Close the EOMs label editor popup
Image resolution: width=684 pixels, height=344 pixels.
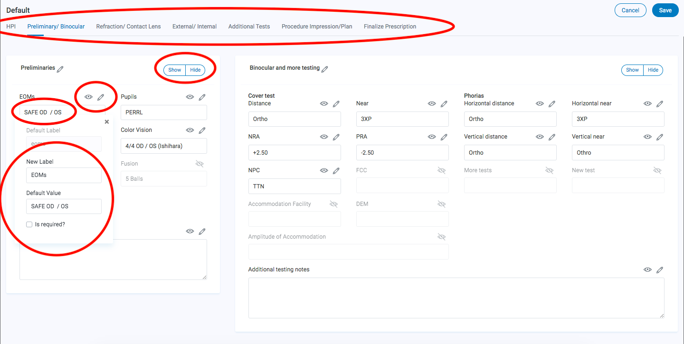(x=107, y=121)
